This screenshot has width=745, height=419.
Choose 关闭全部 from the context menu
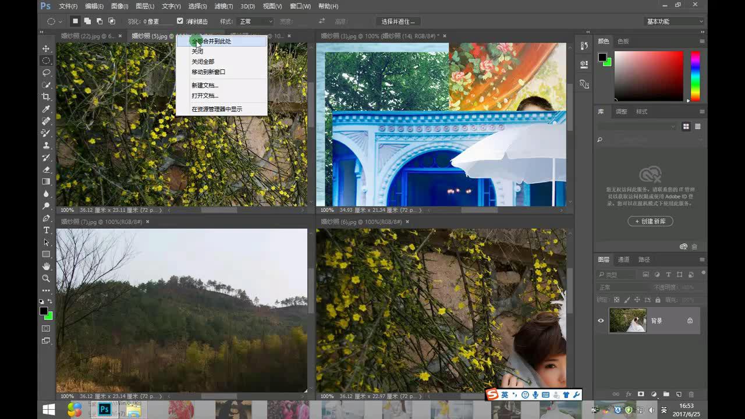click(203, 62)
